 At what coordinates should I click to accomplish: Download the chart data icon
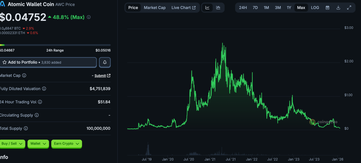pos(338,8)
